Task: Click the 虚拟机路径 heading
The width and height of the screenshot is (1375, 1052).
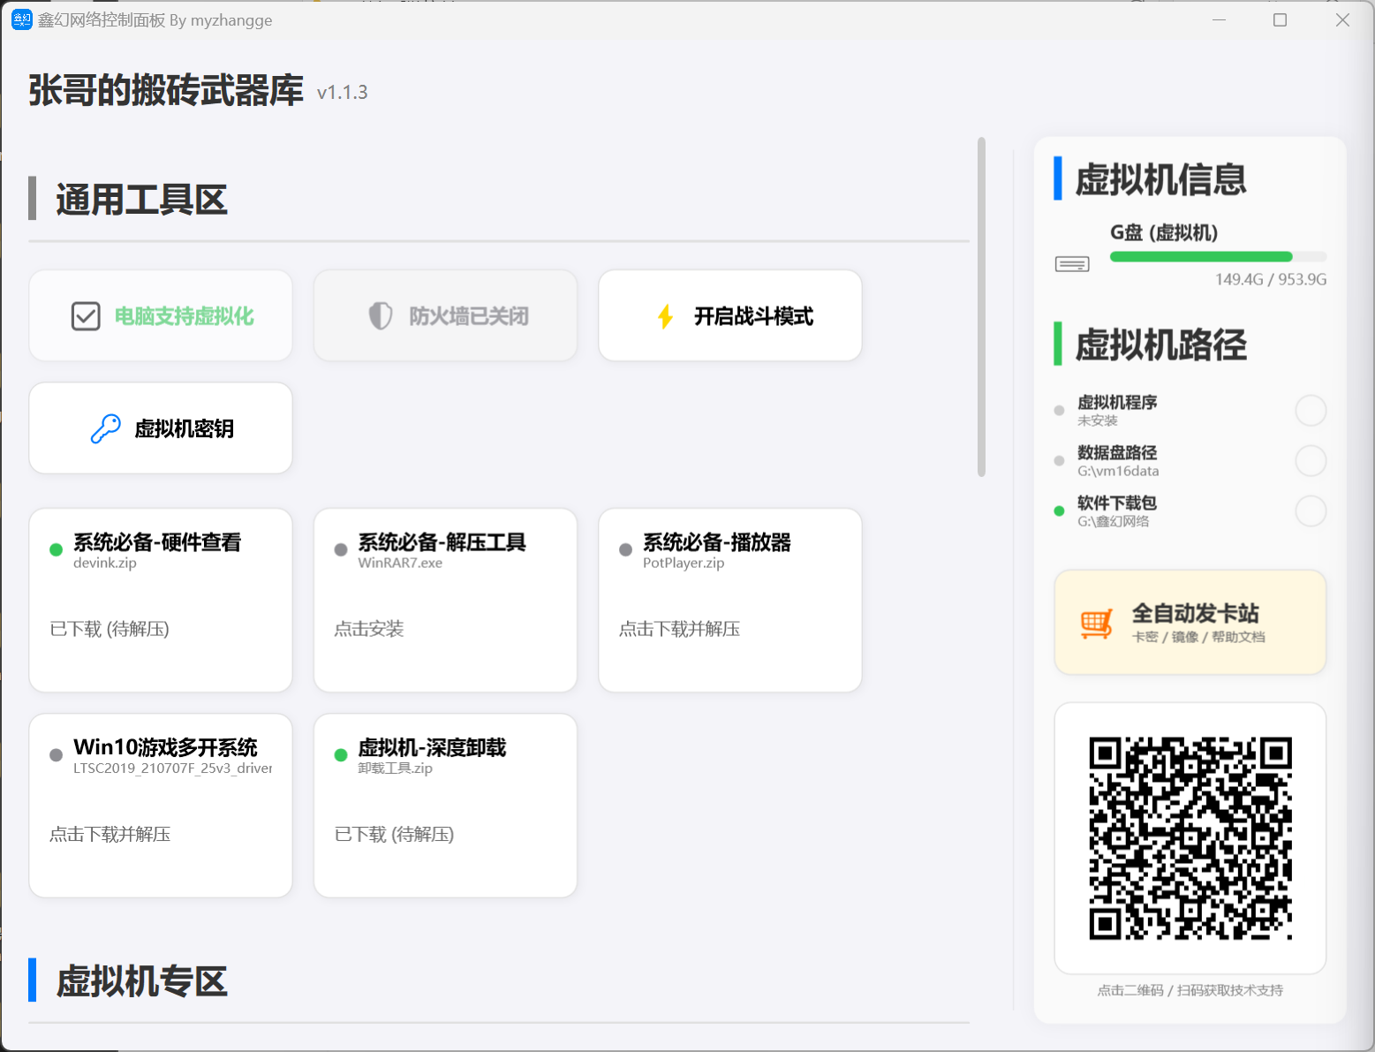Action: (x=1160, y=344)
